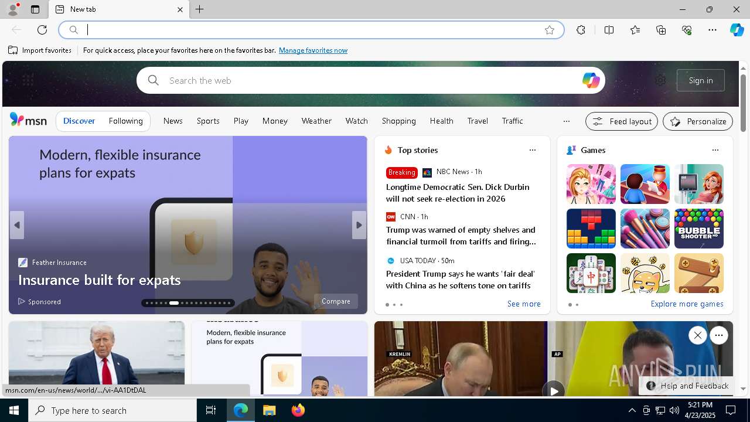Open Help and Feedback
This screenshot has width=750, height=422.
[687, 386]
